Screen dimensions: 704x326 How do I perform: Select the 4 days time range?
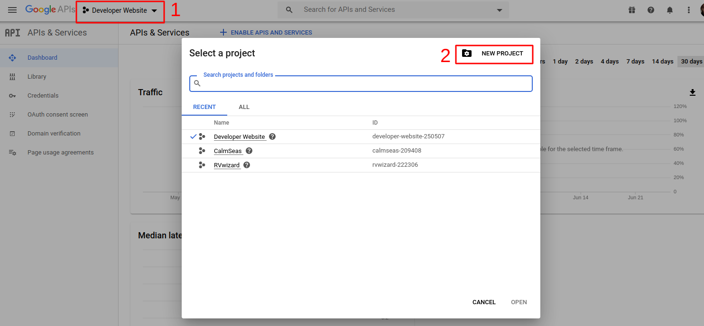(x=610, y=62)
